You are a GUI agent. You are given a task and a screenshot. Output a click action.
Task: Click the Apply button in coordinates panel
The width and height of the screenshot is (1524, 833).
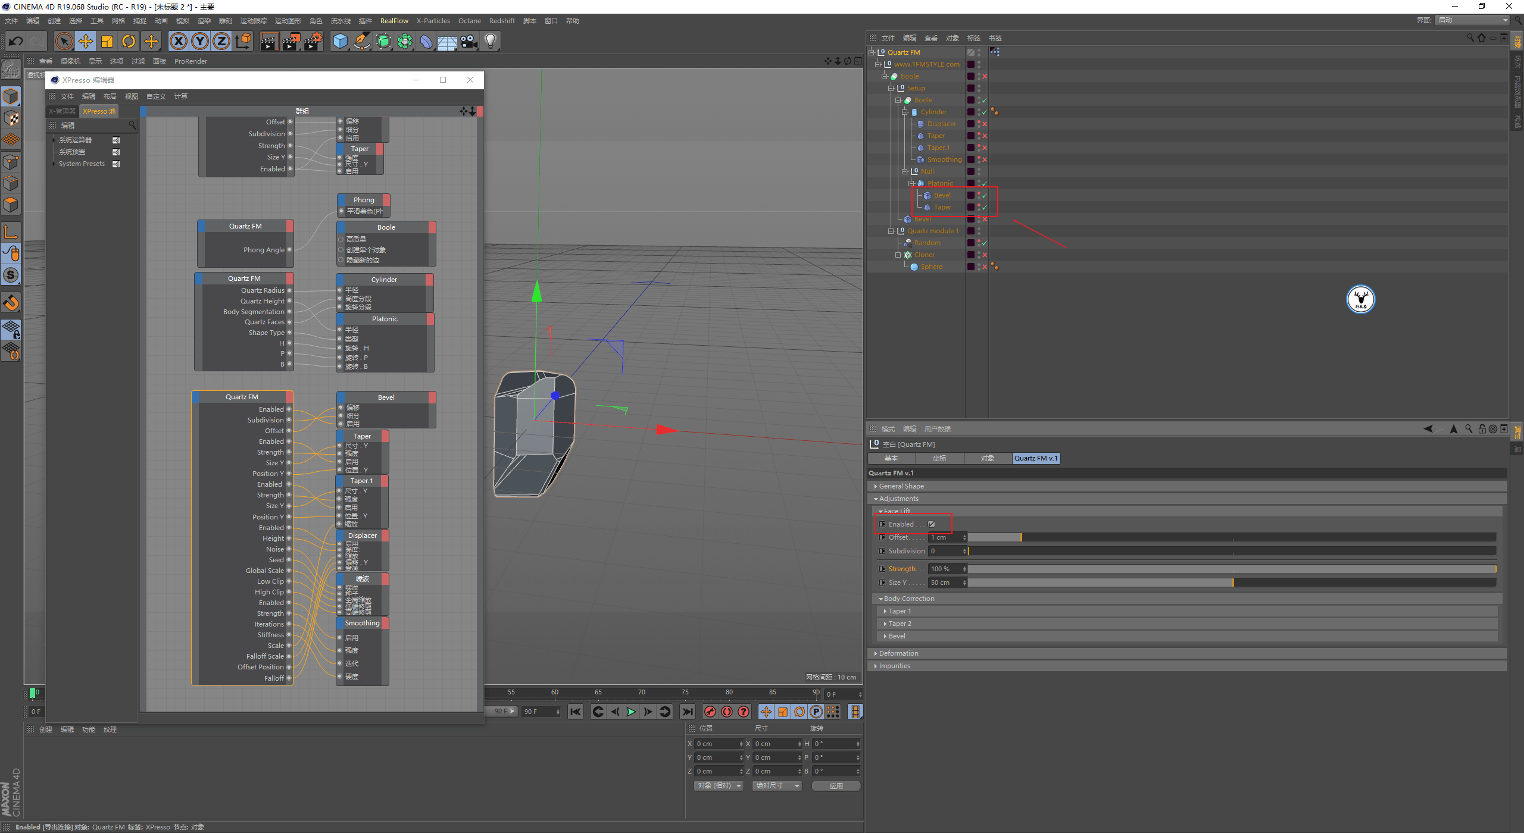pyautogui.click(x=836, y=786)
